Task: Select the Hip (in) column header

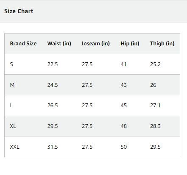Action: click(130, 44)
